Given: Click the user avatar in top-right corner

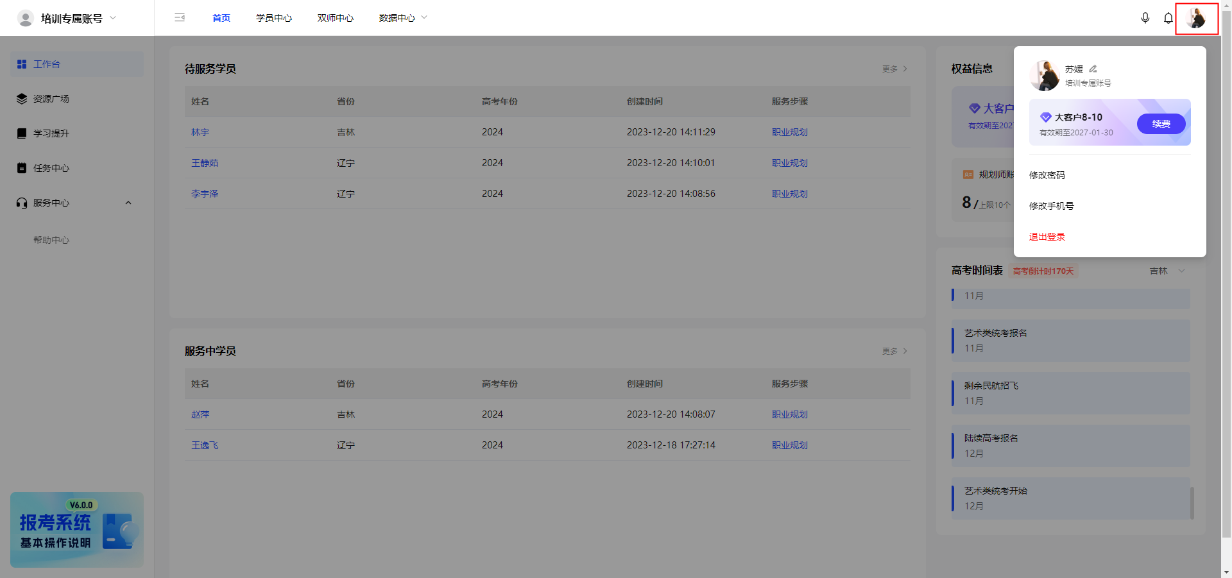Looking at the screenshot, I should point(1196,18).
